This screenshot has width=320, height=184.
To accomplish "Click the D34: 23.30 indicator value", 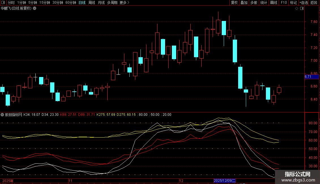I will click(50, 115).
